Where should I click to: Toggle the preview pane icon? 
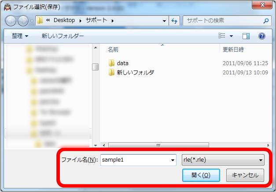click(246, 36)
